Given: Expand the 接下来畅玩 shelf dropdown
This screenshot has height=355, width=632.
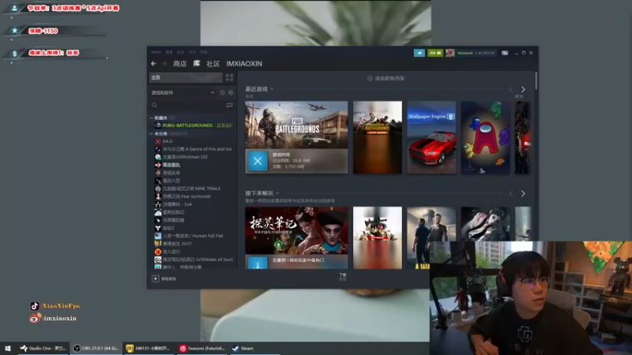Looking at the screenshot, I should coord(277,193).
